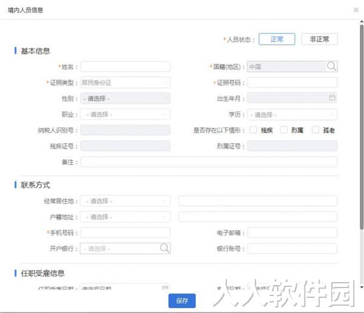
Task: Check the 烈属 checkbox
Action: point(284,130)
